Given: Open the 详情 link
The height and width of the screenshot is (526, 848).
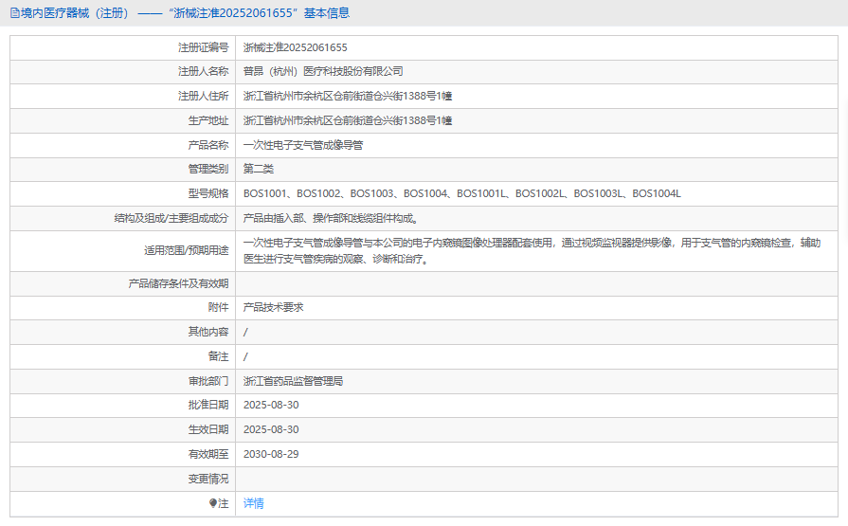Looking at the screenshot, I should click(254, 503).
